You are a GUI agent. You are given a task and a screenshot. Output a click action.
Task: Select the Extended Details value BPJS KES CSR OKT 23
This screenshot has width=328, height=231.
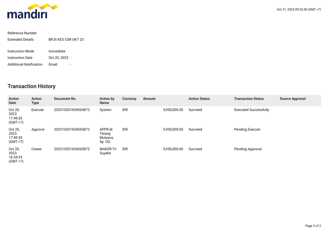point(66,40)
